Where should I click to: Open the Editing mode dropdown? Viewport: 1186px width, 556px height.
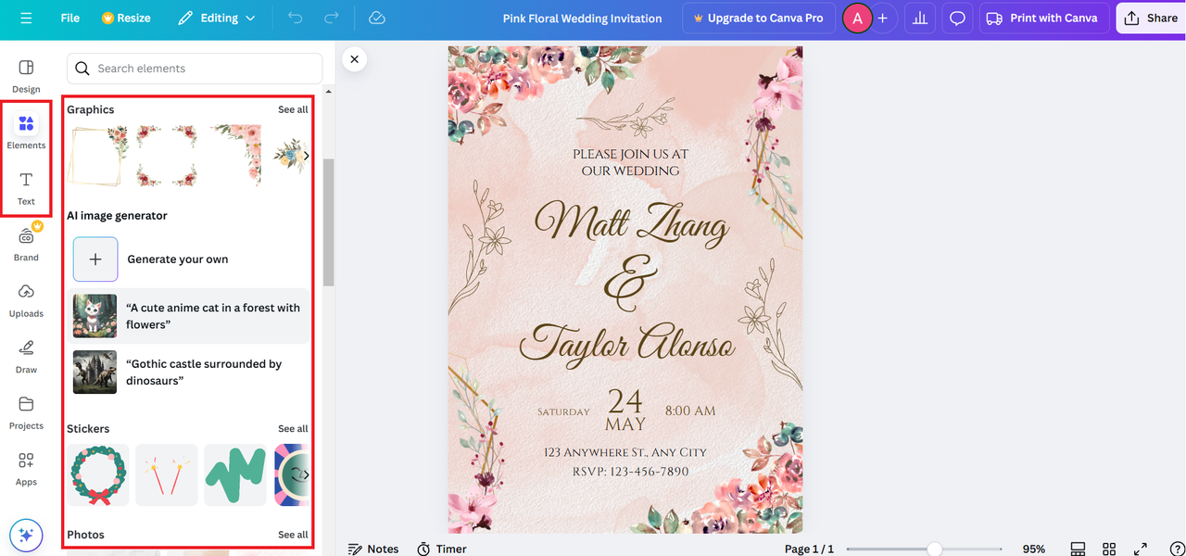(x=216, y=18)
